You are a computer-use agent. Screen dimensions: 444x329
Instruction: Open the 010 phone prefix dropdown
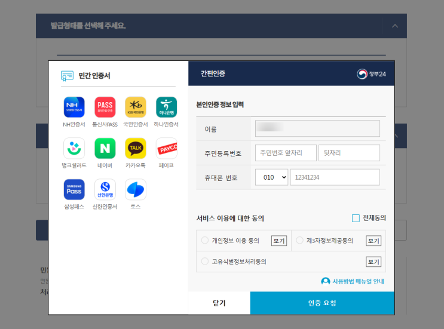point(271,177)
